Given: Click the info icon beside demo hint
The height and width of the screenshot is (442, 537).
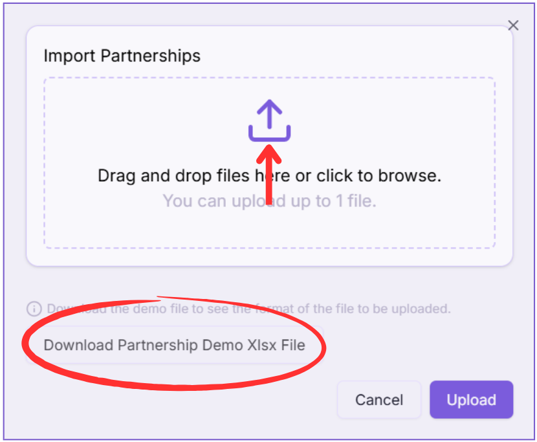Looking at the screenshot, I should (x=34, y=309).
